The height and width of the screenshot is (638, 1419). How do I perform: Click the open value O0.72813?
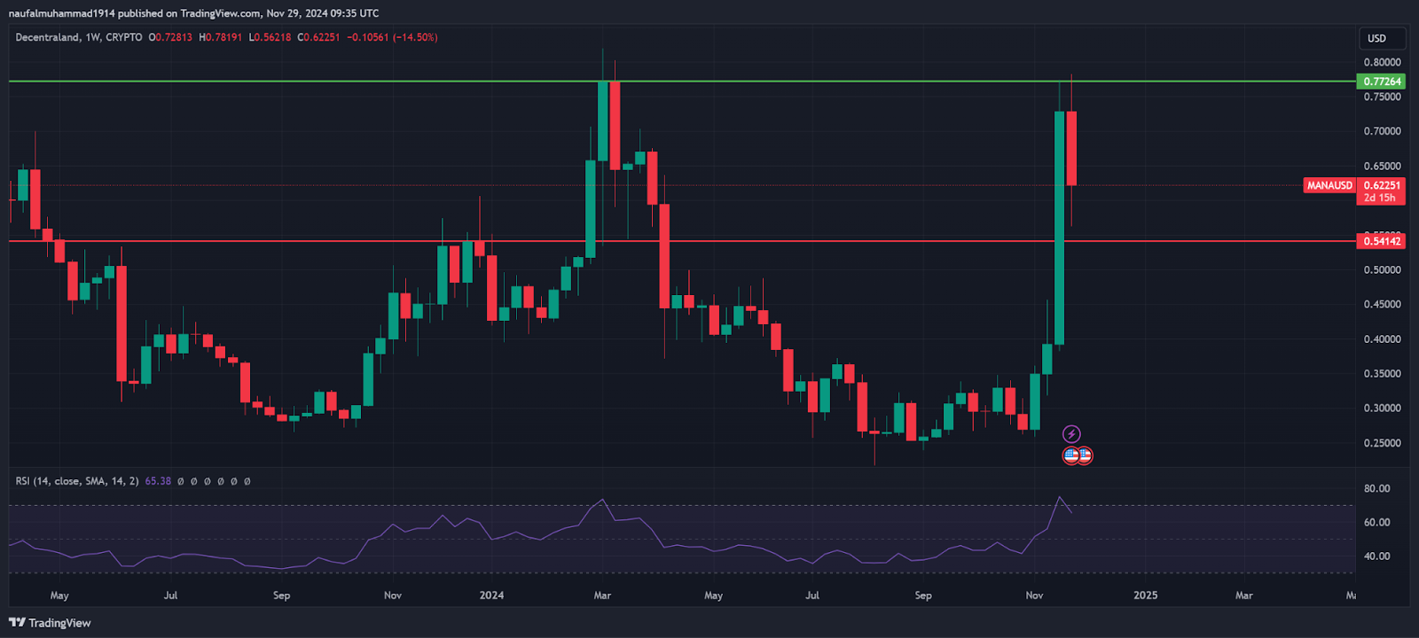(x=170, y=37)
